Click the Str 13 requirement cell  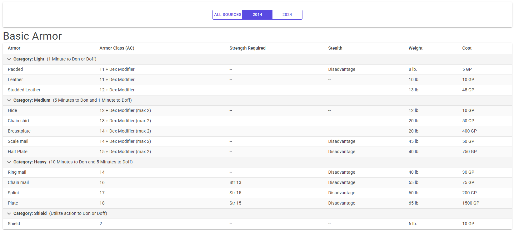(235, 182)
